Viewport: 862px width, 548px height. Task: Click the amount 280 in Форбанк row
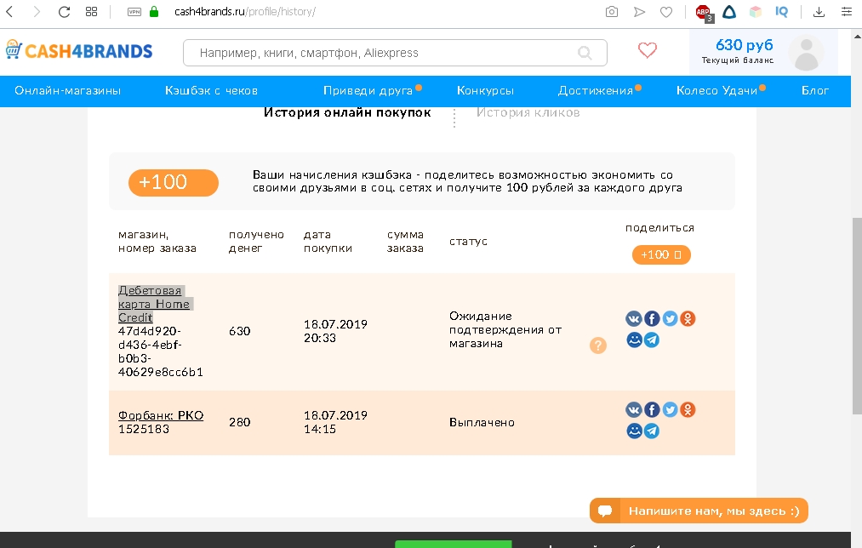[240, 422]
